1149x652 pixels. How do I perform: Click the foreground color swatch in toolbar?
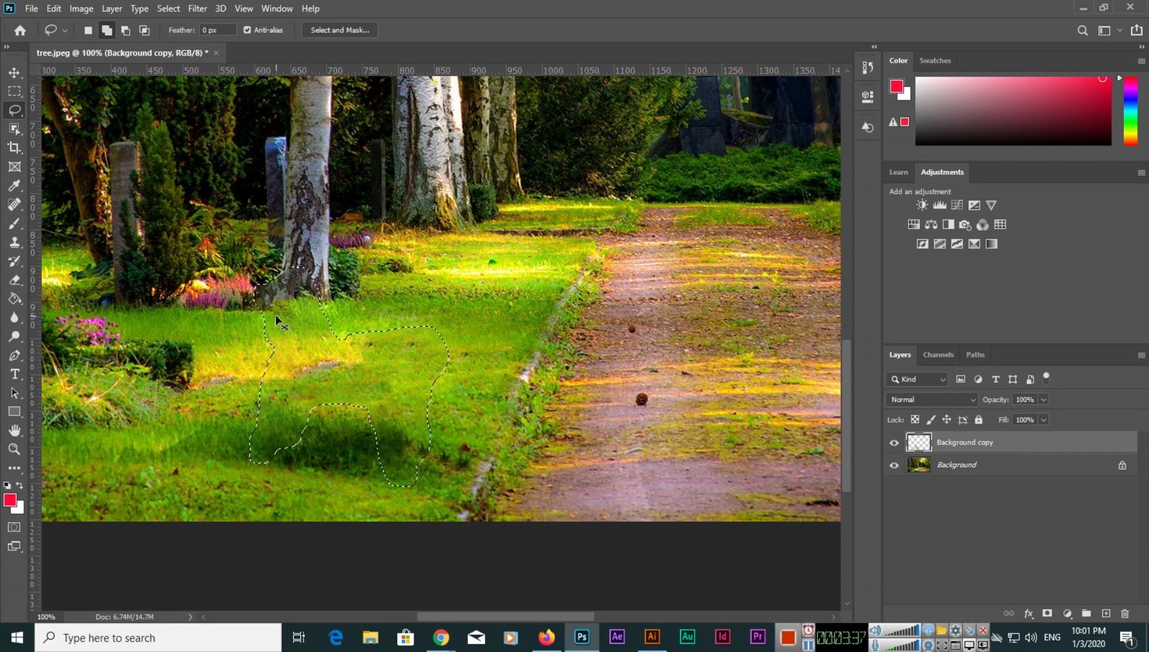point(10,501)
